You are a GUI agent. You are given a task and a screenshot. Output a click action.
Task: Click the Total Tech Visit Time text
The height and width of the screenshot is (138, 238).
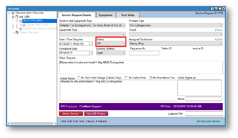tap(83, 121)
